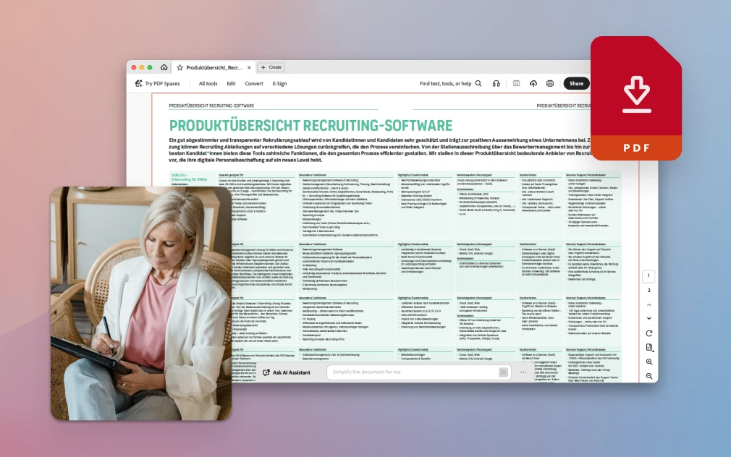Open the three-dot more options in AI bar

click(x=523, y=372)
